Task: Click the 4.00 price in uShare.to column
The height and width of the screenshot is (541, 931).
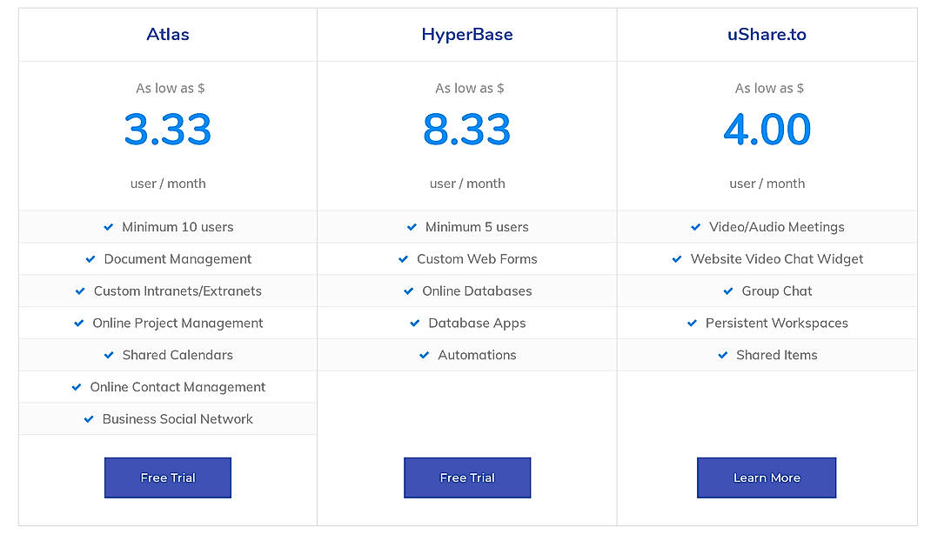Action: point(767,130)
